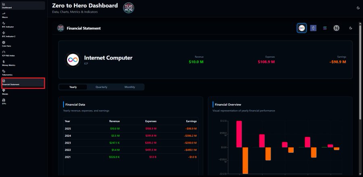
Task: Click $247.1 K revenue cell
Action: point(115,143)
